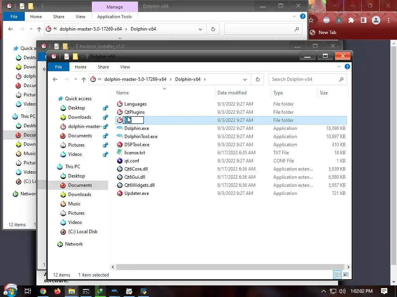
Task: Open Firefox from the taskbar
Action: click(x=57, y=291)
